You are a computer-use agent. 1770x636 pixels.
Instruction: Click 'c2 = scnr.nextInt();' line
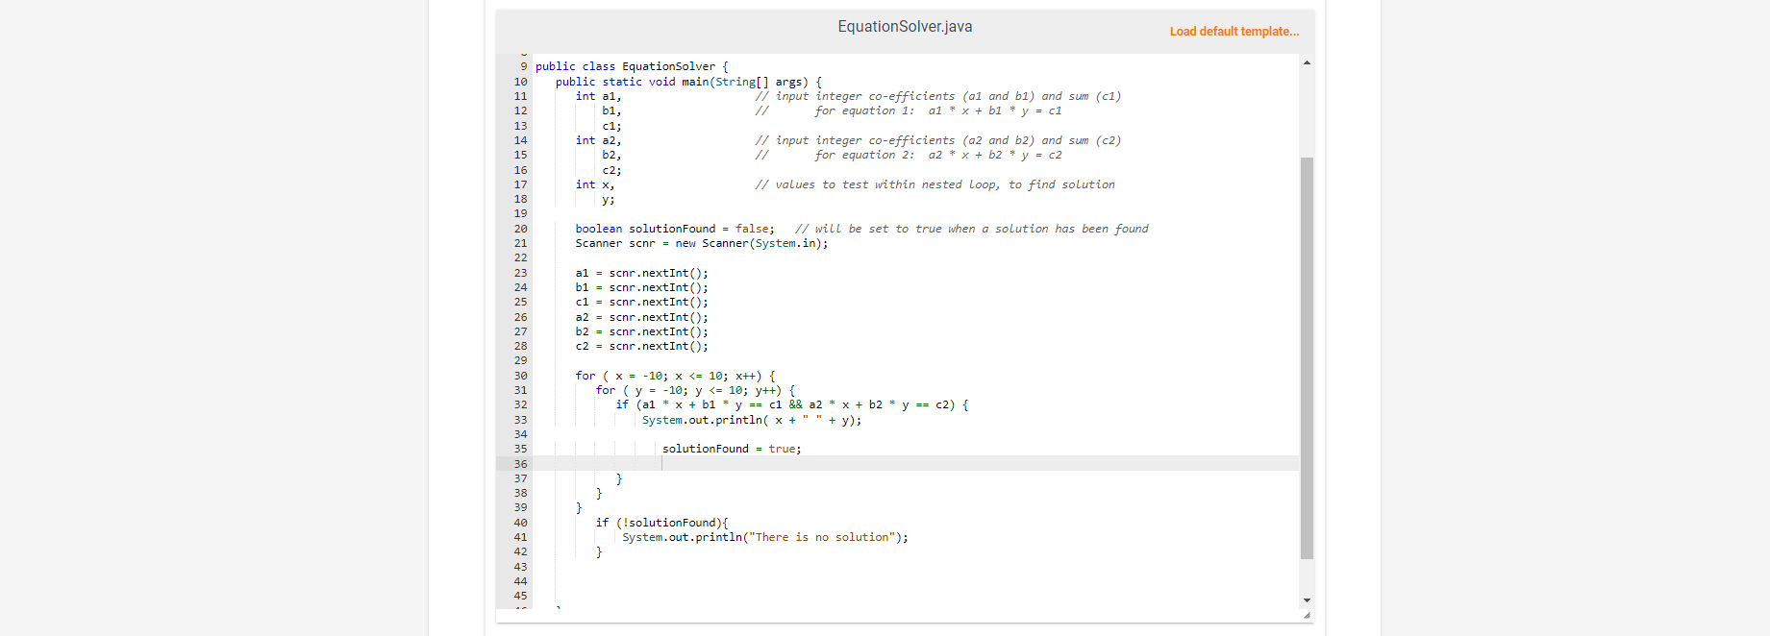pyautogui.click(x=642, y=346)
